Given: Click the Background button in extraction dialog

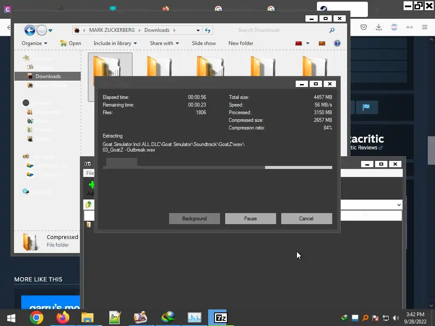Looking at the screenshot, I should [194, 219].
